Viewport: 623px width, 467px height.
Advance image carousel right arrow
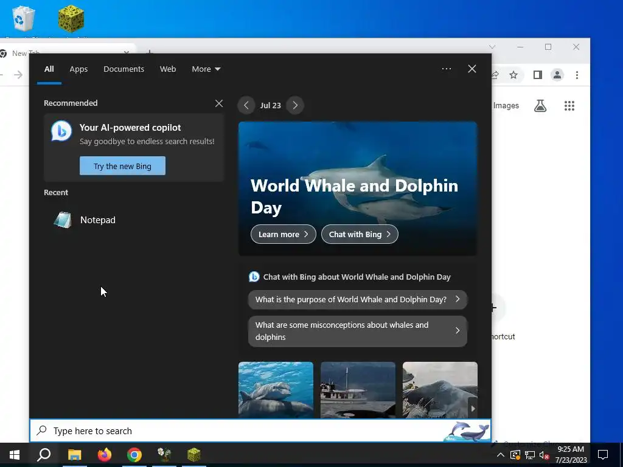(472, 408)
